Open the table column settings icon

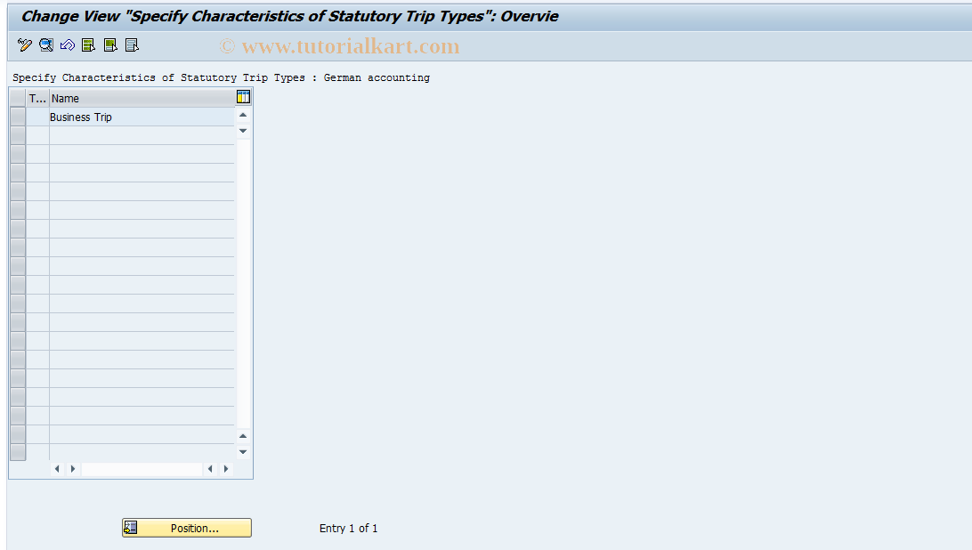244,97
